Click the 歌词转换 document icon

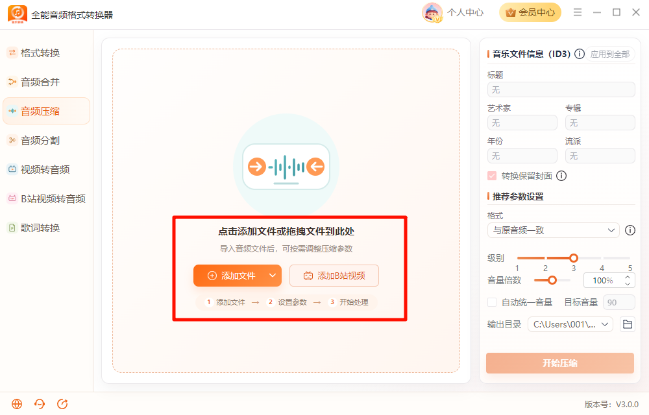click(12, 228)
